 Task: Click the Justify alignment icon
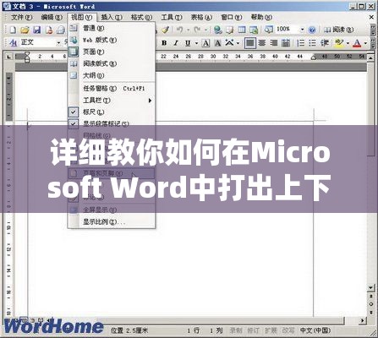click(x=249, y=43)
